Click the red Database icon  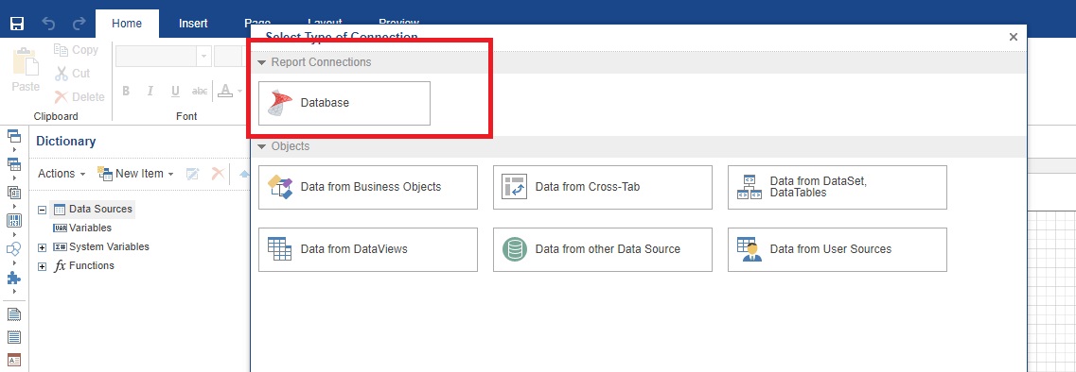280,104
